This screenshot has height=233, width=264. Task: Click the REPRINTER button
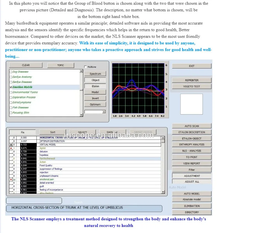click(x=192, y=80)
